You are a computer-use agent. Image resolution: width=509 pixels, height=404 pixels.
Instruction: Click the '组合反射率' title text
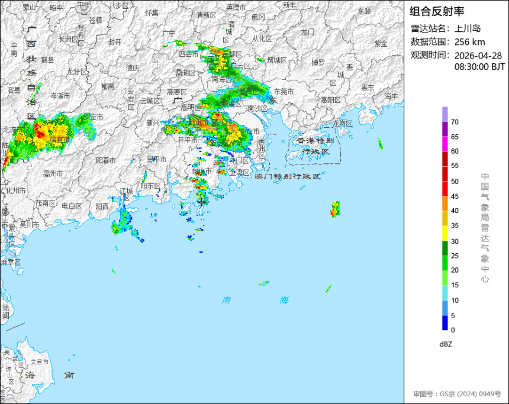click(x=437, y=12)
